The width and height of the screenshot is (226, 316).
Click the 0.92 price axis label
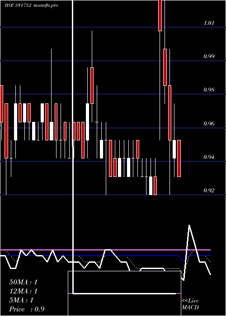209,190
